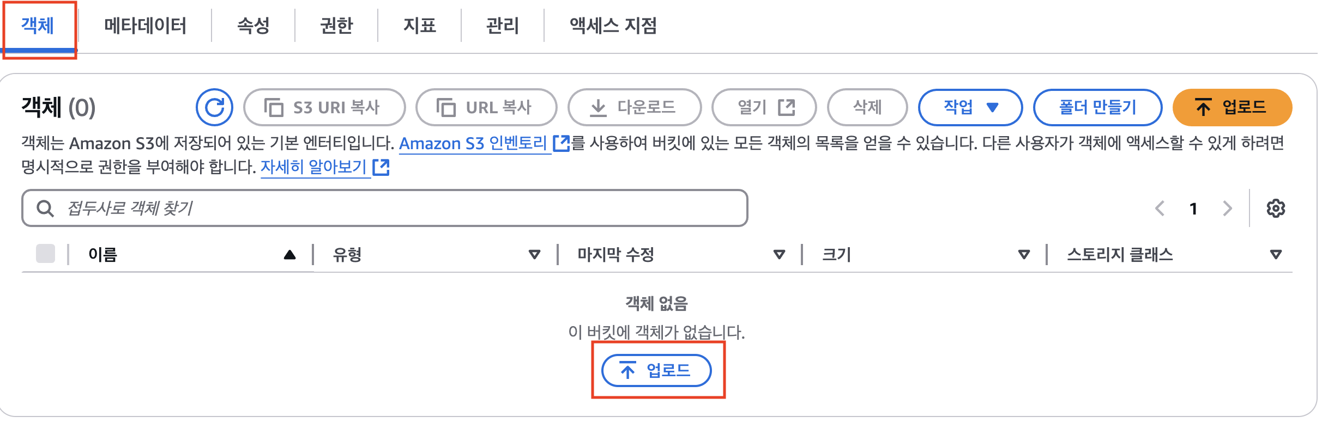
Task: Sort by 유형 column arrow
Action: coord(534,254)
